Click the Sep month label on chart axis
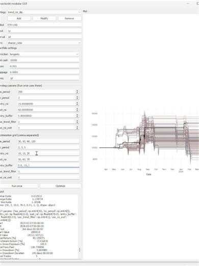Viewport: 199px width, 266px height. [147, 169]
